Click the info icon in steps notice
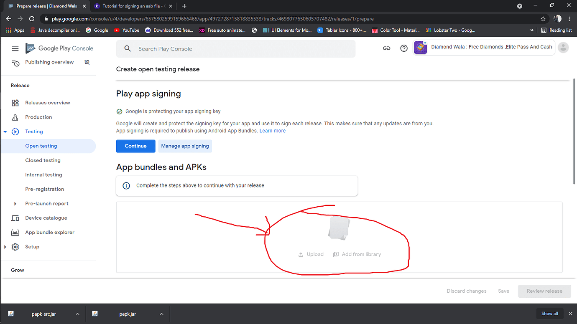The width and height of the screenshot is (577, 324). click(126, 186)
